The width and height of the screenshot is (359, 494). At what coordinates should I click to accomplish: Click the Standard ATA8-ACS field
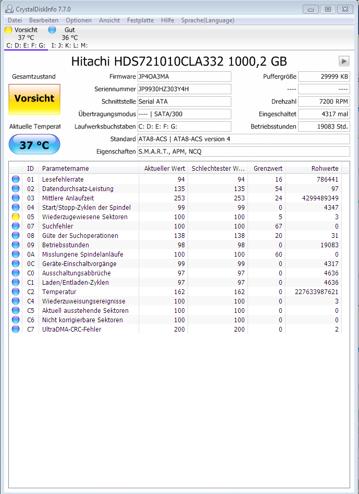[x=243, y=139]
